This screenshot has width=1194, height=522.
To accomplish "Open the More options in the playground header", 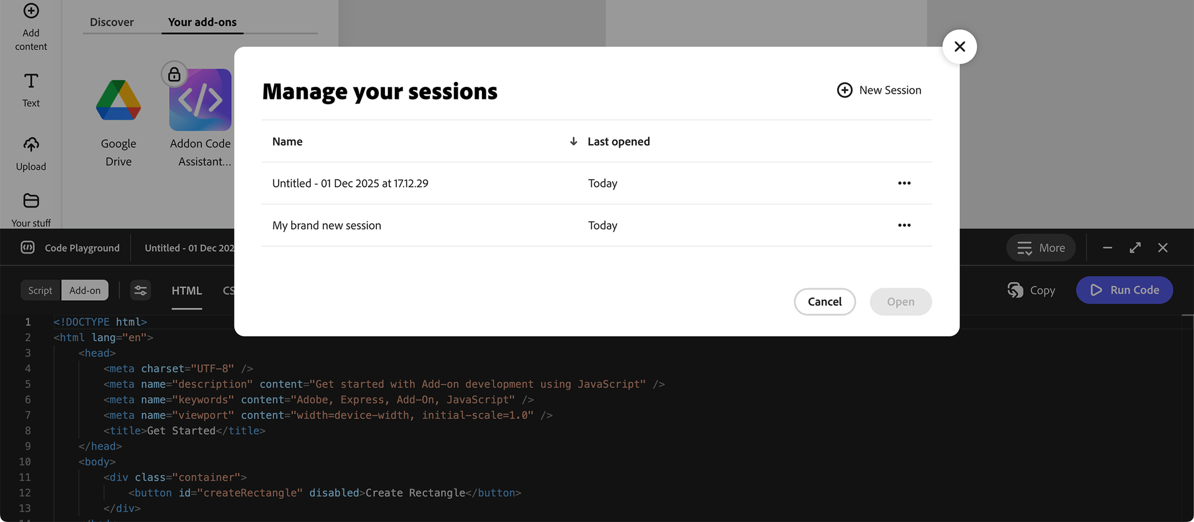I will tap(1041, 247).
